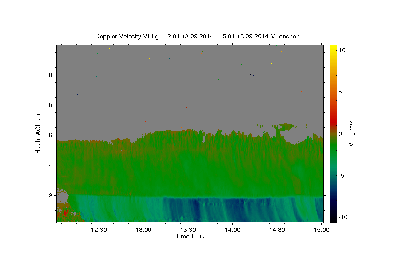400x267 pixels.
Task: Click the left height axis tick label '10'
Action: [x=49, y=75]
